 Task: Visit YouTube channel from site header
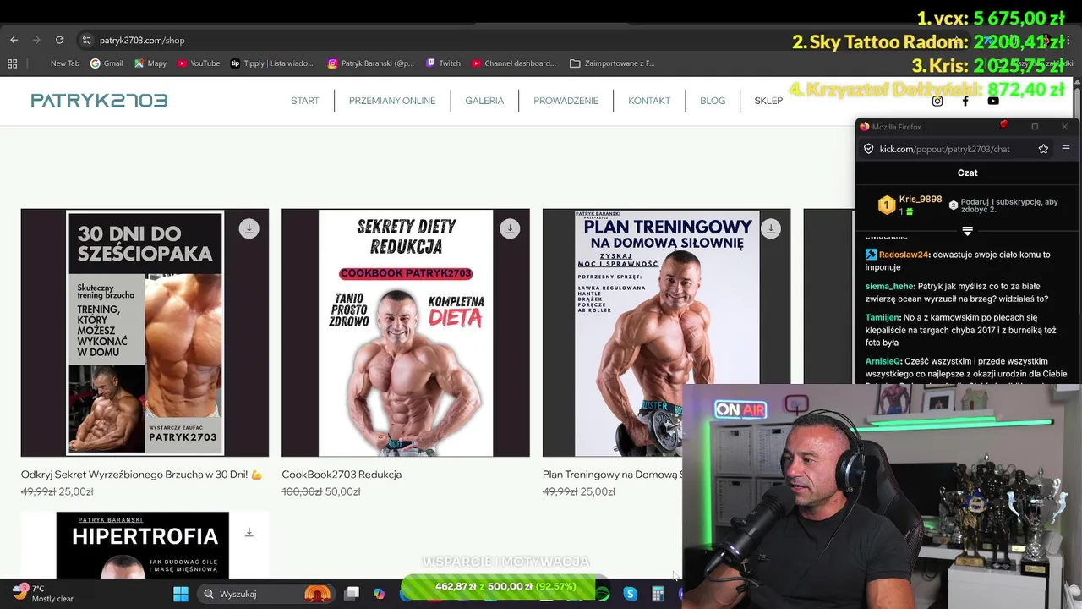(993, 101)
